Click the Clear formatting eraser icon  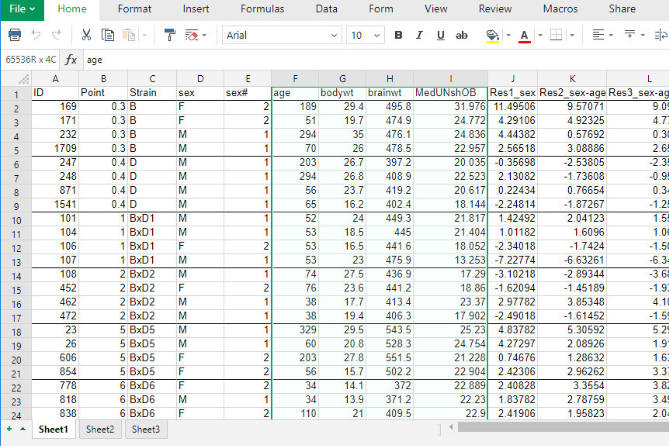pos(192,35)
